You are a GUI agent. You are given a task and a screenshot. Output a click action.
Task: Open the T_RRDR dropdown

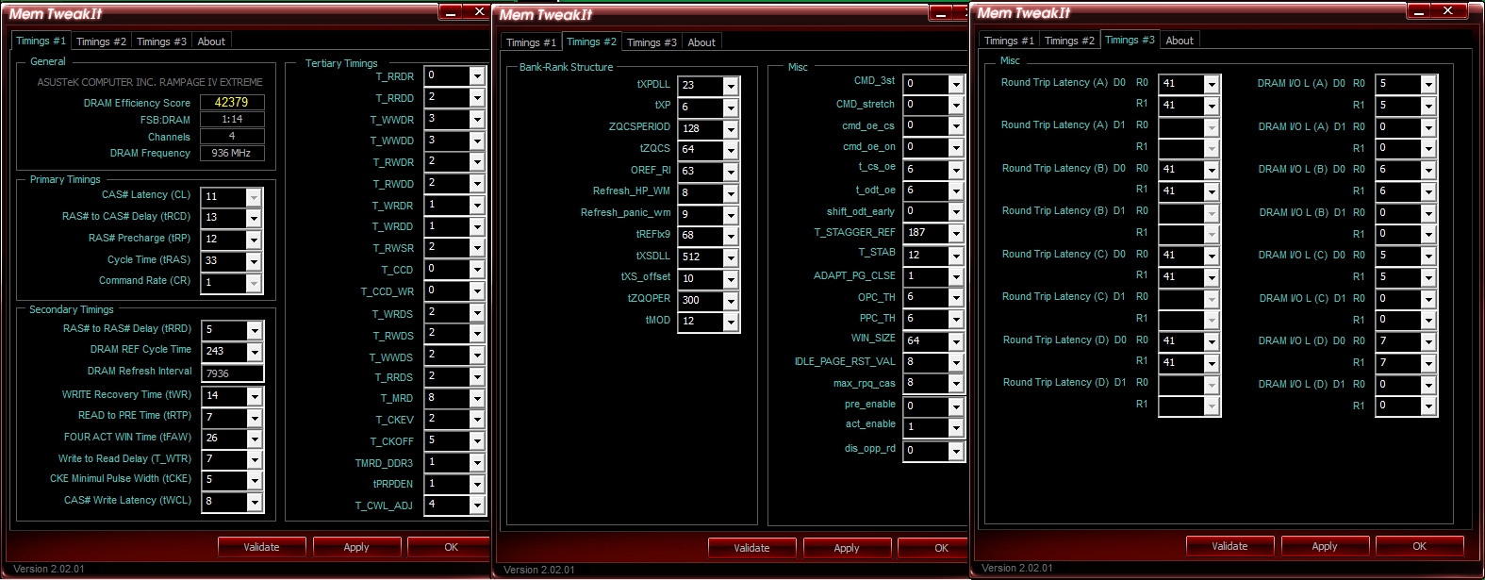pos(477,76)
